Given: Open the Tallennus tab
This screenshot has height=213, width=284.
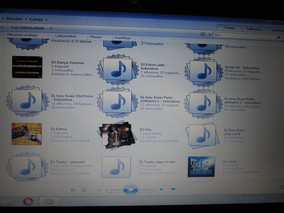Looking at the screenshot, I should tap(255, 29).
